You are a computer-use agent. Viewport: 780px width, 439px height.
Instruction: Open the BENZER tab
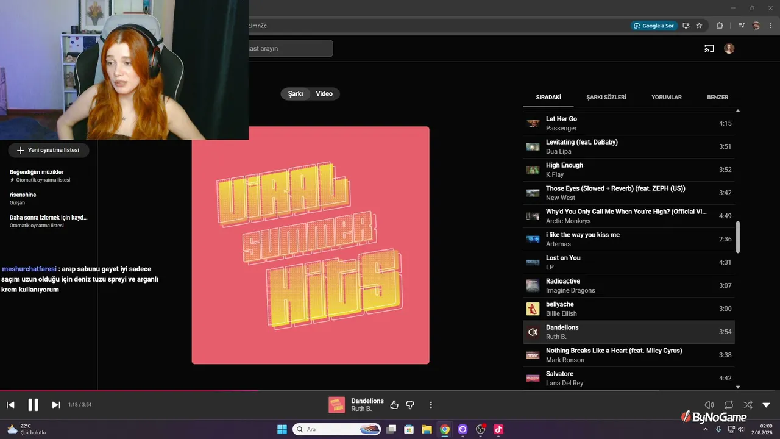tap(717, 98)
